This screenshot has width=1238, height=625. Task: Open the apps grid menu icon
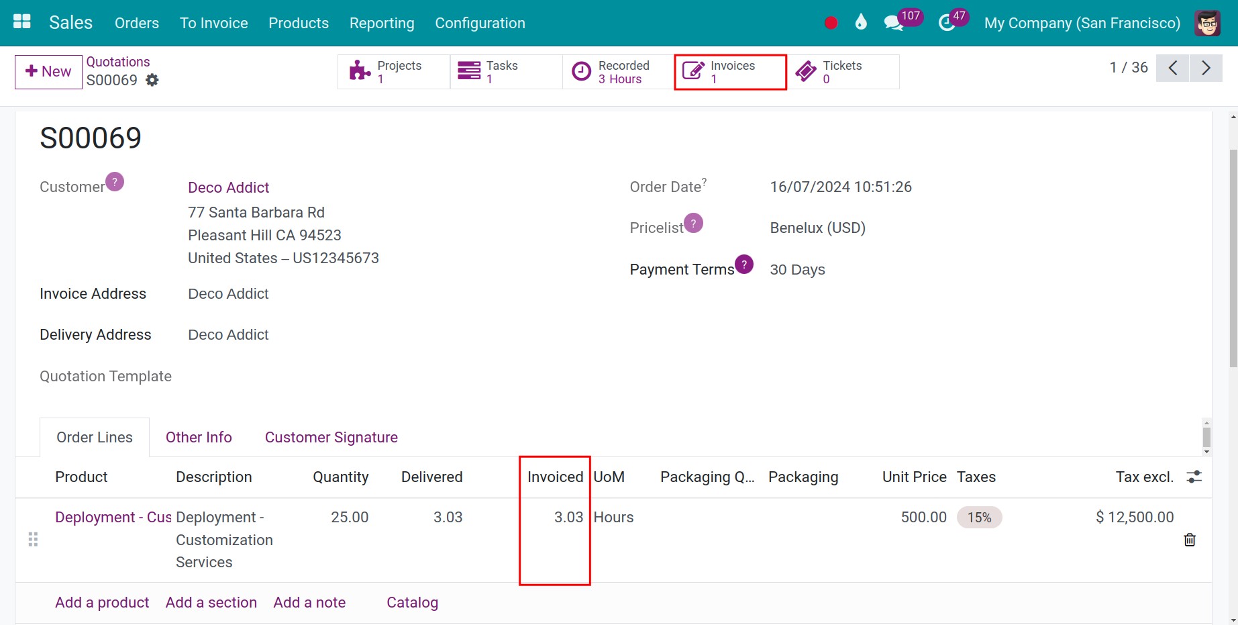[22, 22]
